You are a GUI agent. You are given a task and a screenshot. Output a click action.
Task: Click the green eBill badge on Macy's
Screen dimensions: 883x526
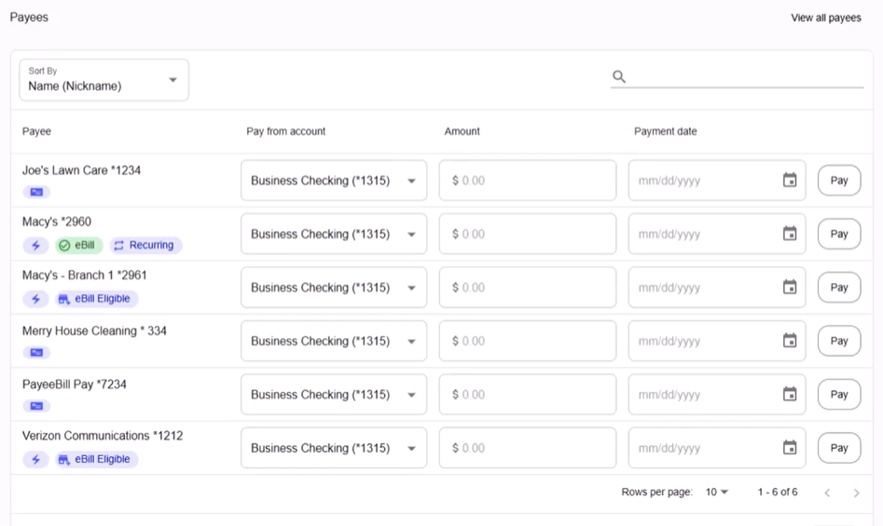(76, 246)
